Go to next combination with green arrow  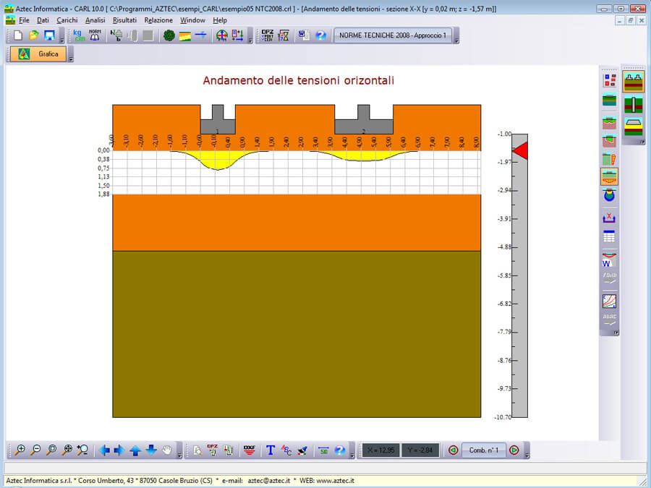point(514,450)
